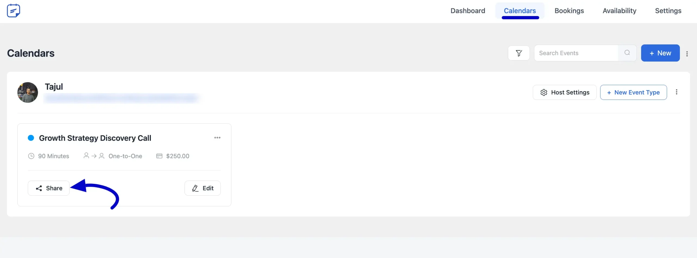Open Growth Strategy Discovery Call ellipsis menu
This screenshot has height=258, width=697.
click(x=217, y=138)
